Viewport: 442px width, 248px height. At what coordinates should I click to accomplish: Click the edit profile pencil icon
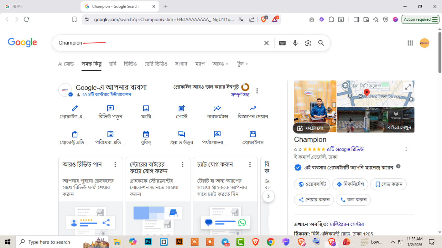(75, 109)
